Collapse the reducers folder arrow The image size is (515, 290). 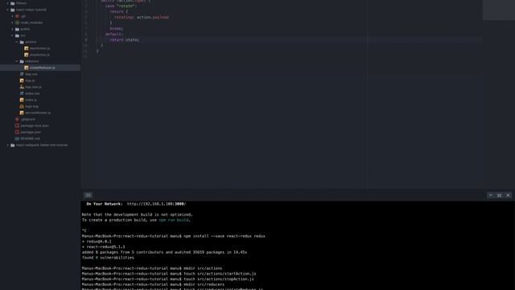click(x=17, y=61)
